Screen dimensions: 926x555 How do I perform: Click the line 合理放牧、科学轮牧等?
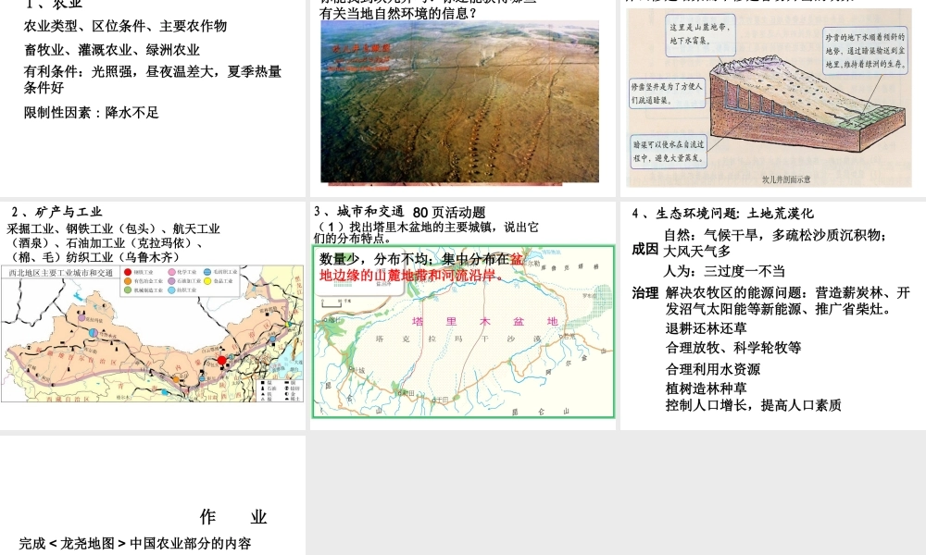pyautogui.click(x=732, y=348)
